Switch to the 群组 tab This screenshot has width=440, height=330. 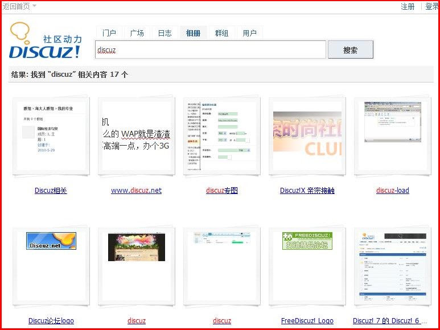tap(221, 33)
